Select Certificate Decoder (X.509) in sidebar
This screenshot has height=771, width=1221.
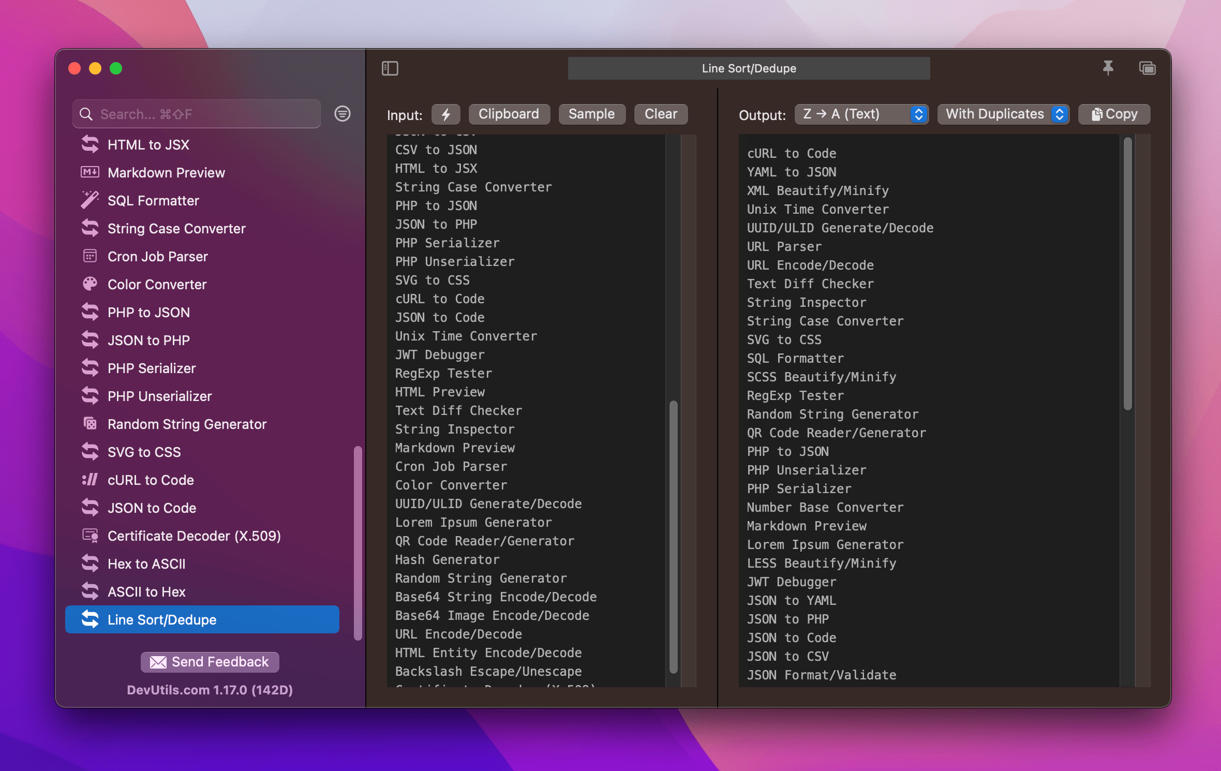click(x=202, y=536)
